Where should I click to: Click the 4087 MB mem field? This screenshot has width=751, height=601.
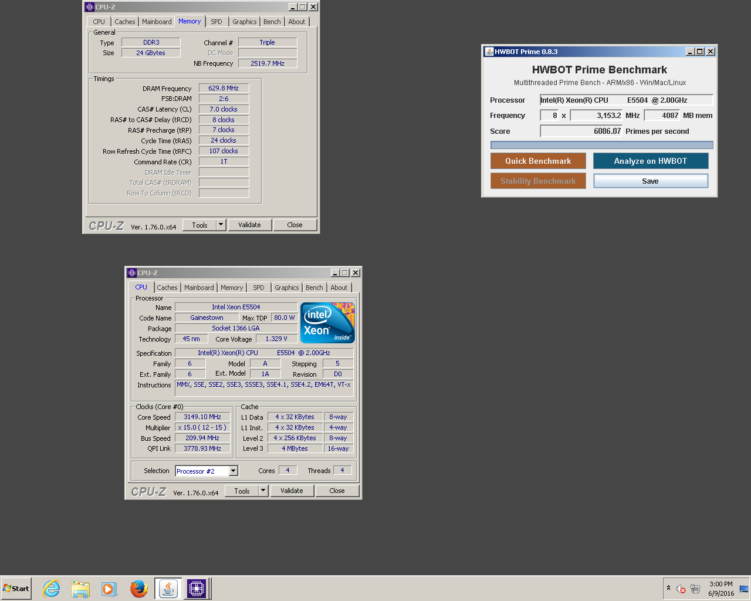tap(662, 116)
